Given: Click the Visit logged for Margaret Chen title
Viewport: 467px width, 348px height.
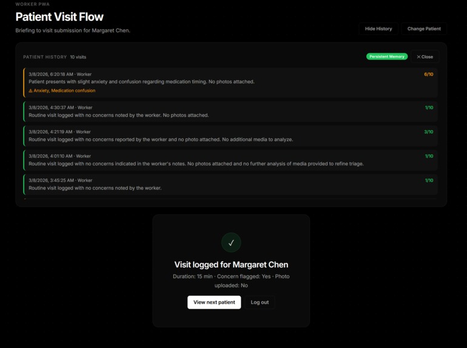Looking at the screenshot, I should tap(231, 265).
